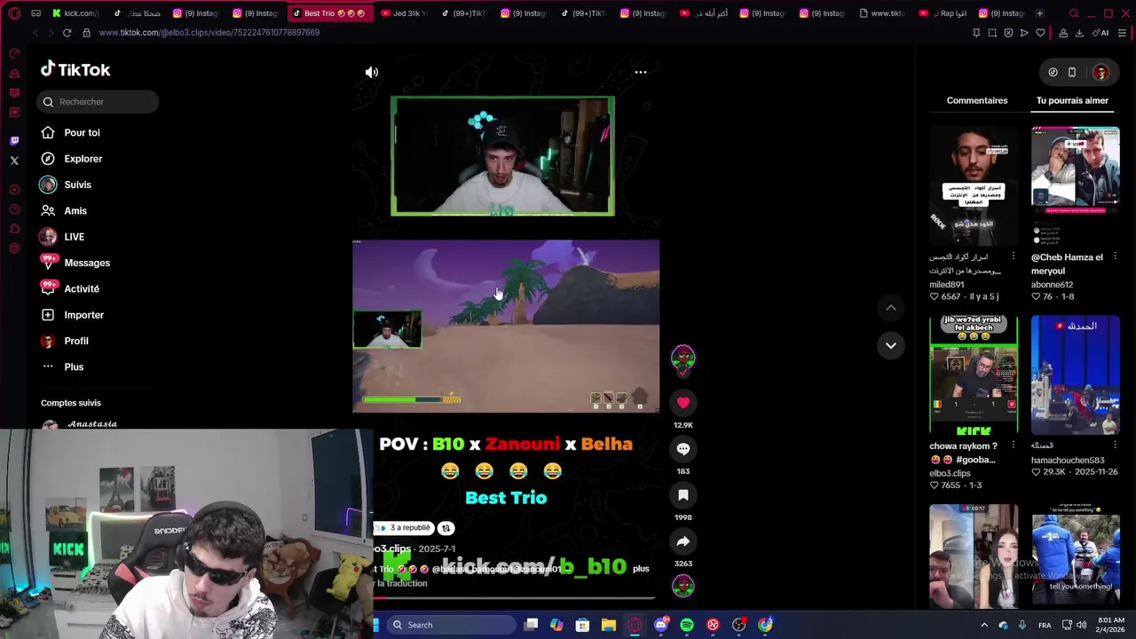Open the '@Cheb Hamza el meryoul' video thumbnail
Screen dimensions: 1136x639
click(1076, 185)
